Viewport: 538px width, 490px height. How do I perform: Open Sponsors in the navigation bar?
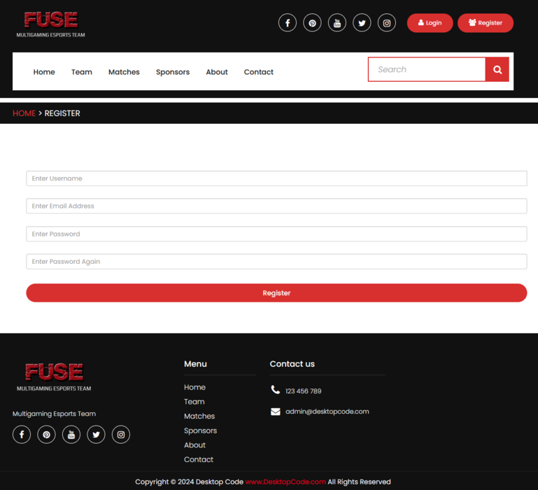tap(173, 72)
